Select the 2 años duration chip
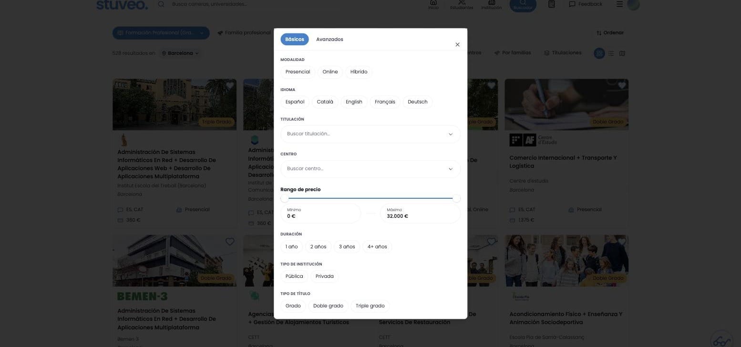Viewport: 741px width, 347px height. (318, 247)
